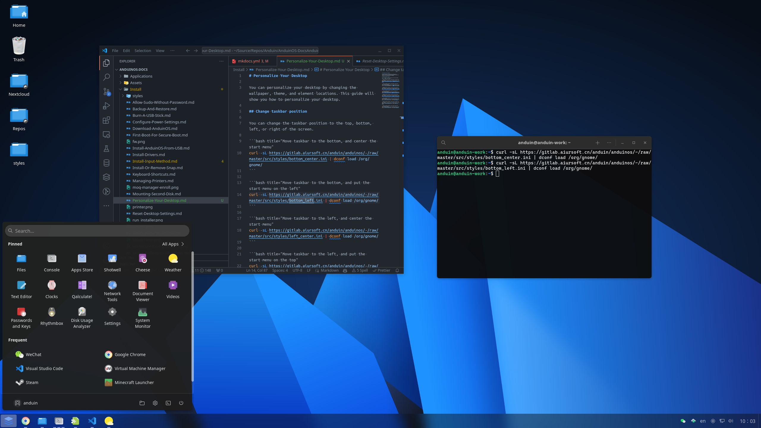This screenshot has height=428, width=761.
Task: Open the Edit menu in VS Code
Action: tap(126, 51)
